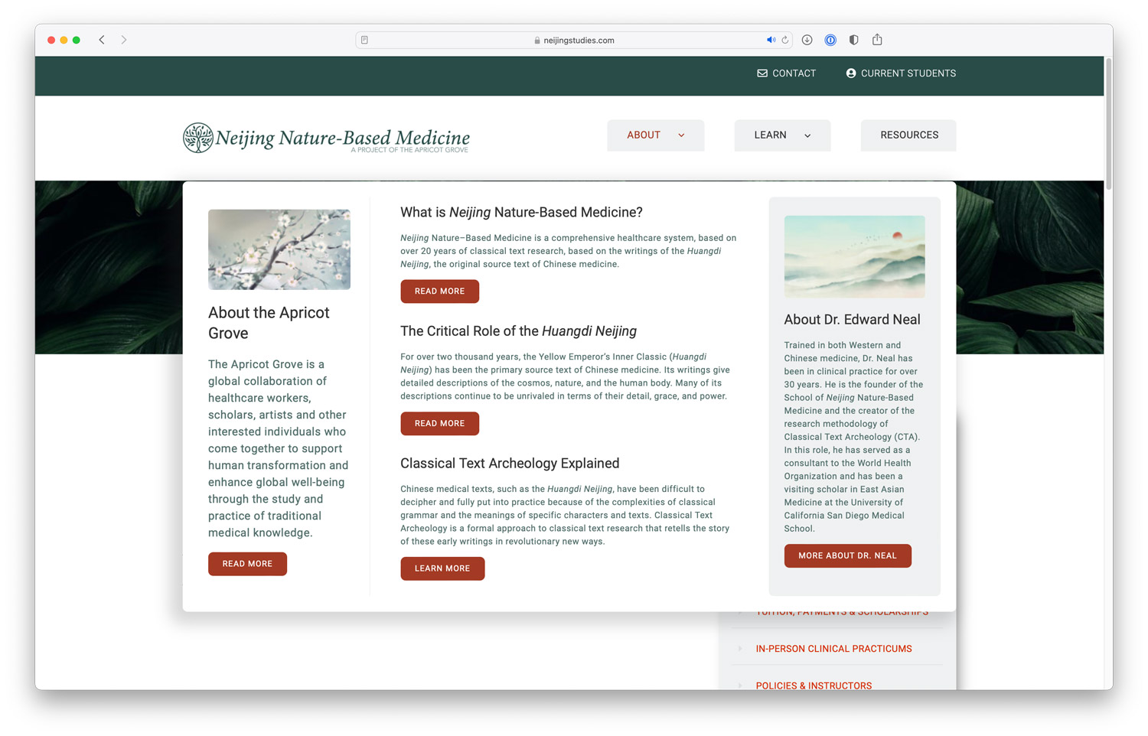Click More About Dr. Neal button
This screenshot has width=1148, height=736.
847,556
